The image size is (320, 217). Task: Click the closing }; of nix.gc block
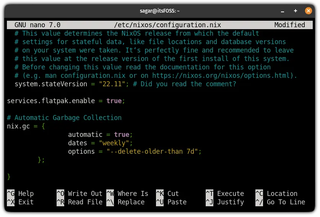coord(41,160)
